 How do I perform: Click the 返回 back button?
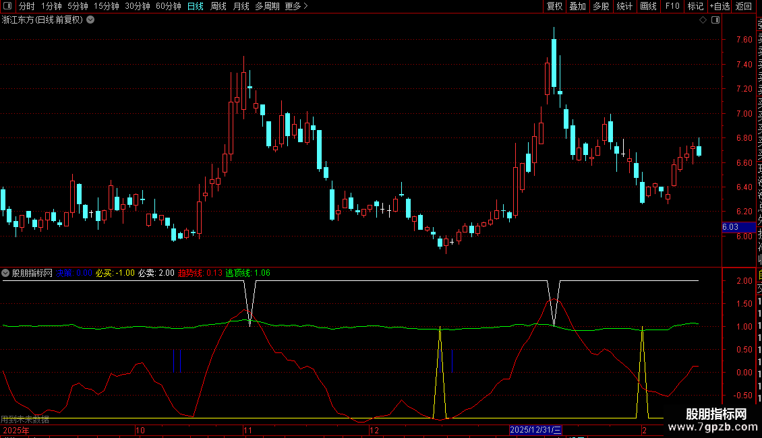coord(744,6)
